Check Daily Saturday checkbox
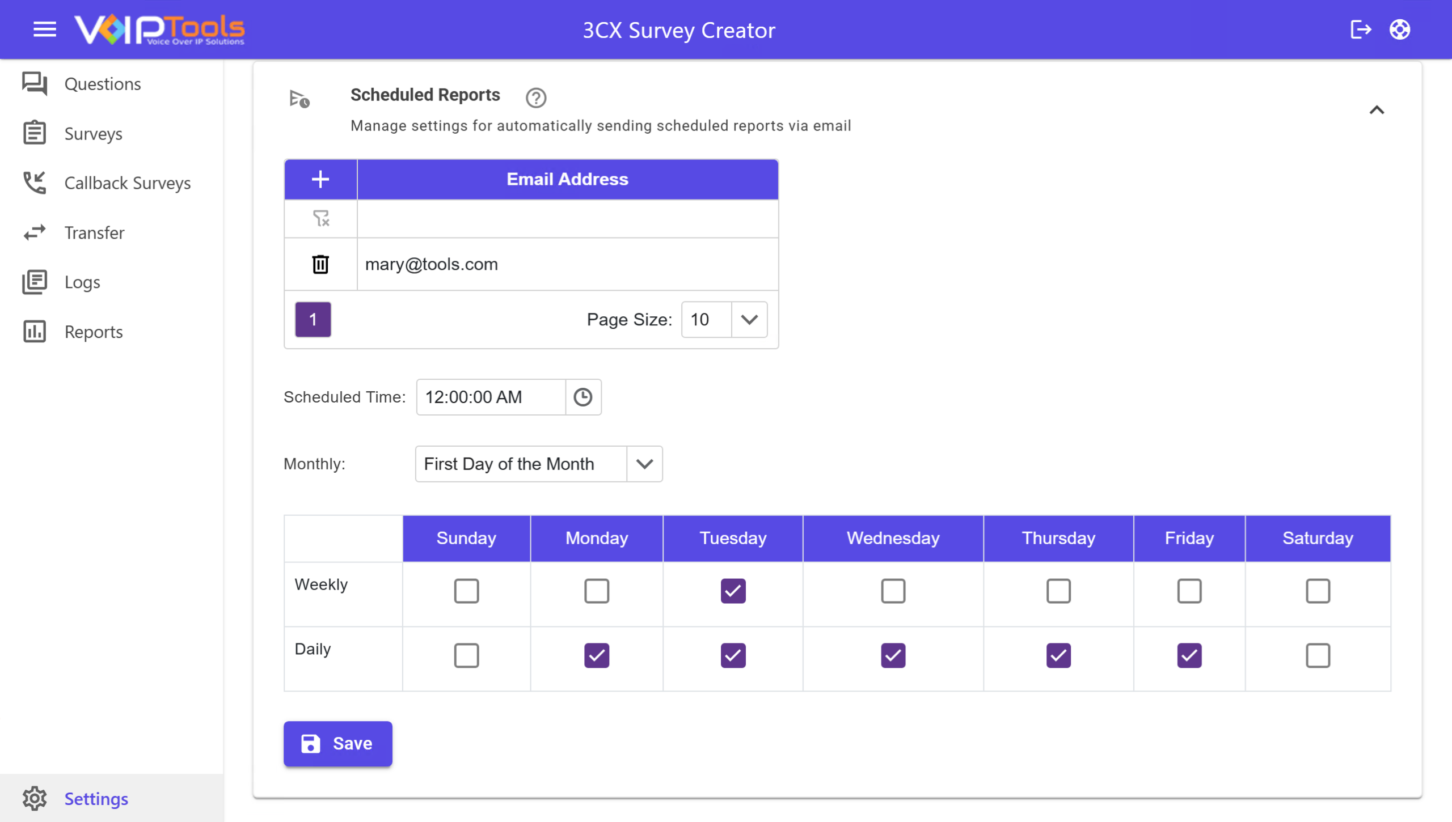 pos(1318,656)
